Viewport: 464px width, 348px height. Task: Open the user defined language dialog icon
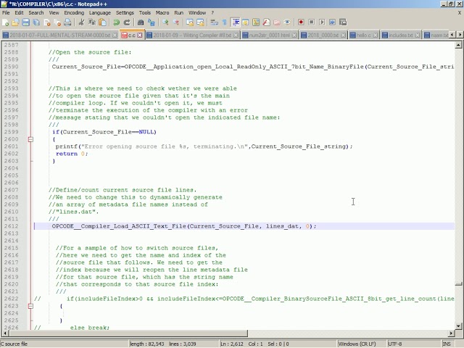246,22
